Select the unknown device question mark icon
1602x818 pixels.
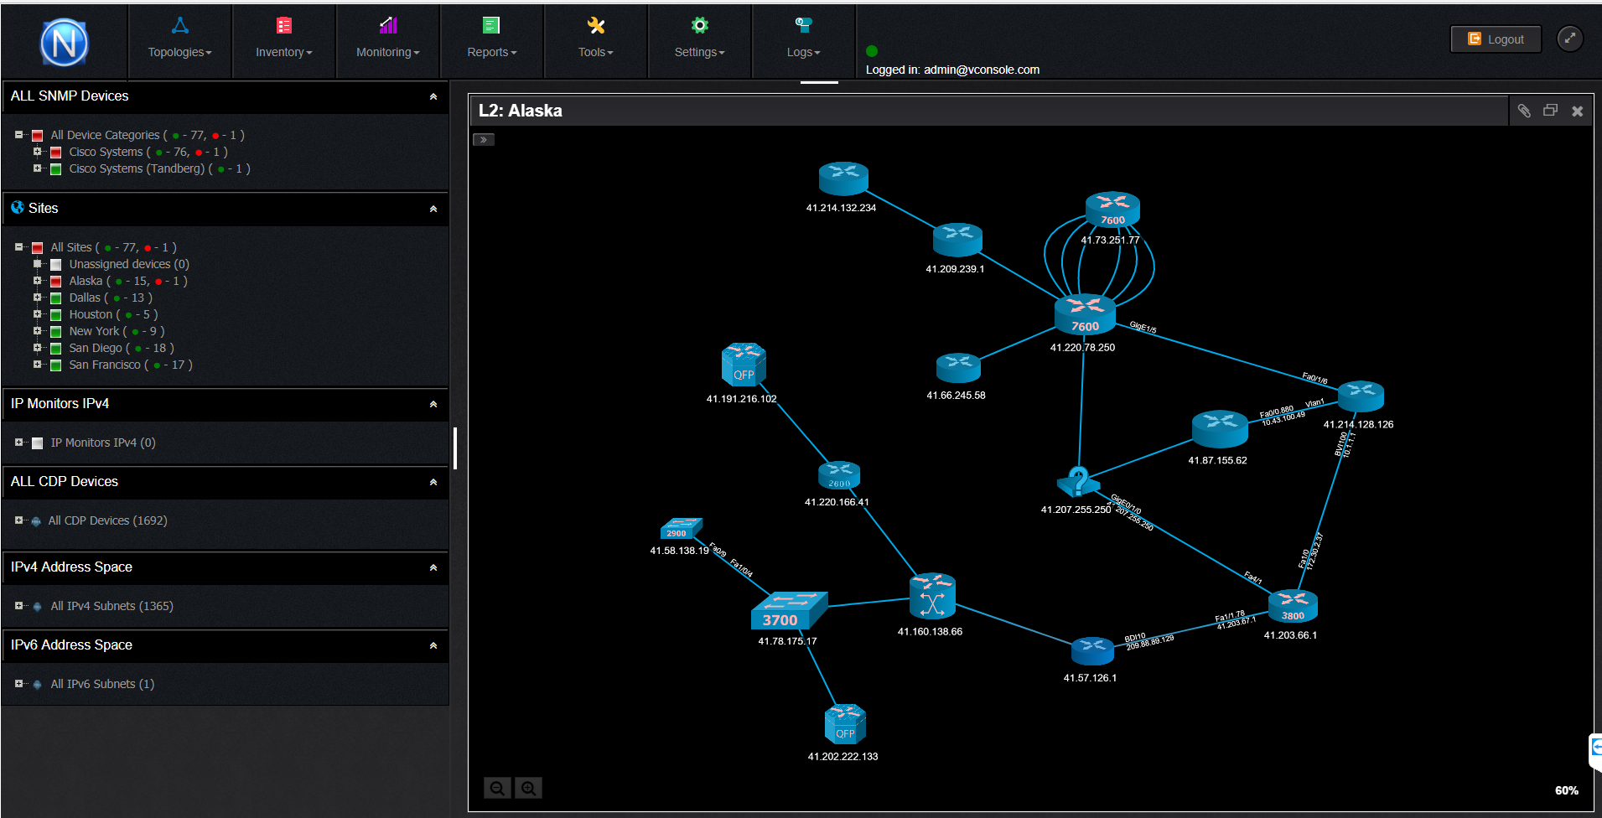[x=1078, y=482]
